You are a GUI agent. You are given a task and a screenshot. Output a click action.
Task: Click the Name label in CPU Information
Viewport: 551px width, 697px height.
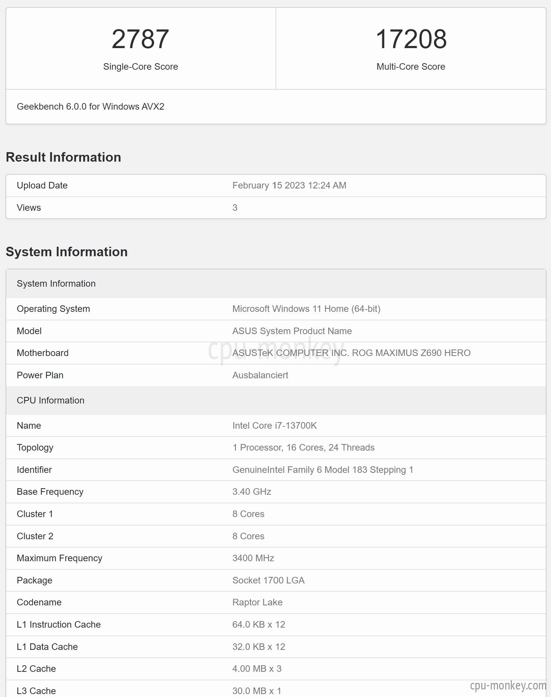tap(29, 425)
